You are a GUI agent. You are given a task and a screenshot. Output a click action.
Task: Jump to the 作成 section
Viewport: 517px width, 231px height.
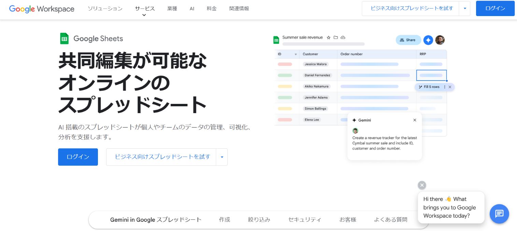(x=225, y=220)
